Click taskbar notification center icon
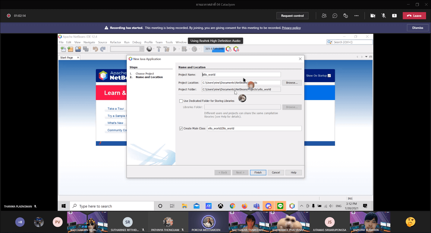 [x=365, y=206]
